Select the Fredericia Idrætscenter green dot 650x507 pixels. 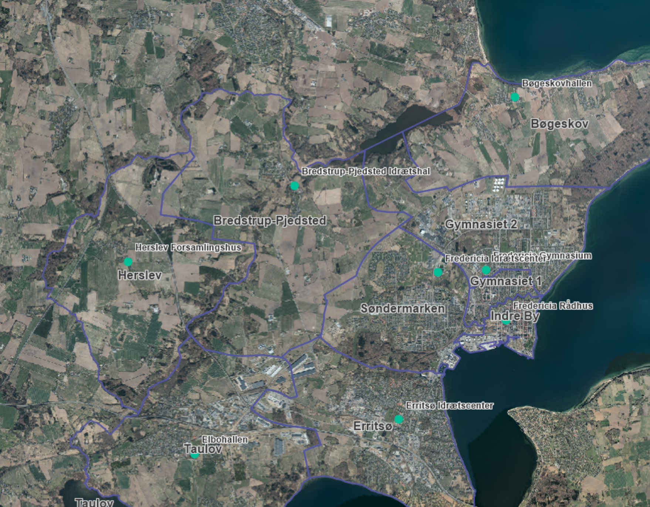(438, 272)
